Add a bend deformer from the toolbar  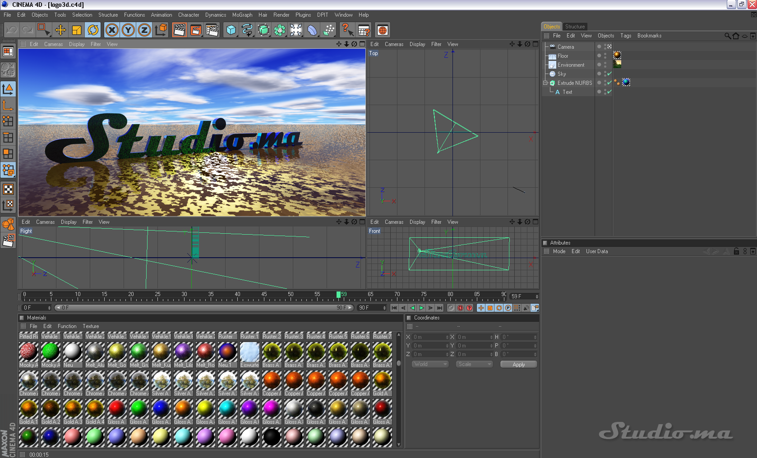tap(312, 30)
